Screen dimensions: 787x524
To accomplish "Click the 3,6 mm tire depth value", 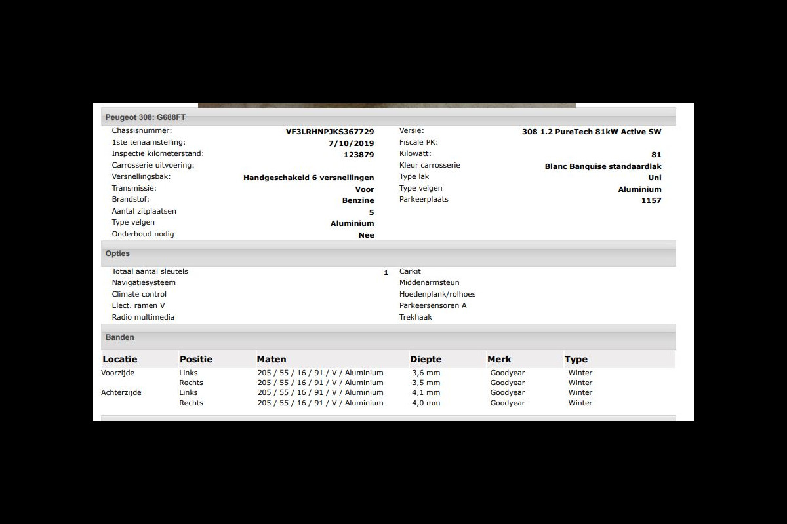I will tap(426, 373).
